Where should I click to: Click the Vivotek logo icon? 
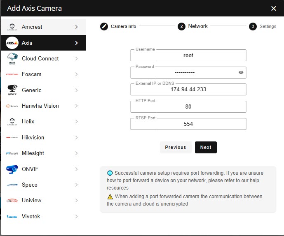12,217
